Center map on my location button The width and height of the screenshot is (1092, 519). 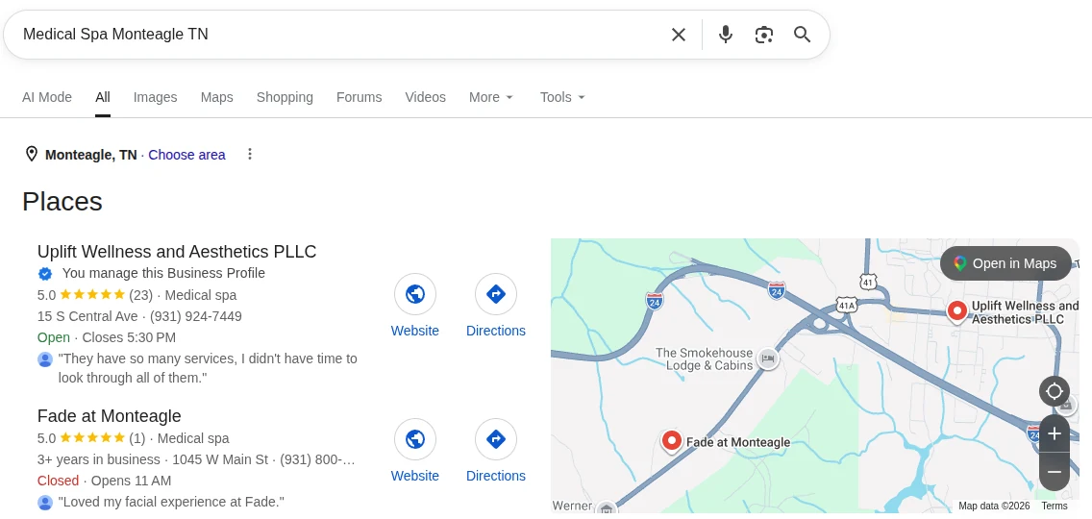pos(1055,391)
